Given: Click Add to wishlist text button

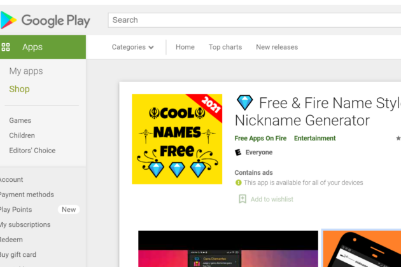Looking at the screenshot, I should click(272, 199).
